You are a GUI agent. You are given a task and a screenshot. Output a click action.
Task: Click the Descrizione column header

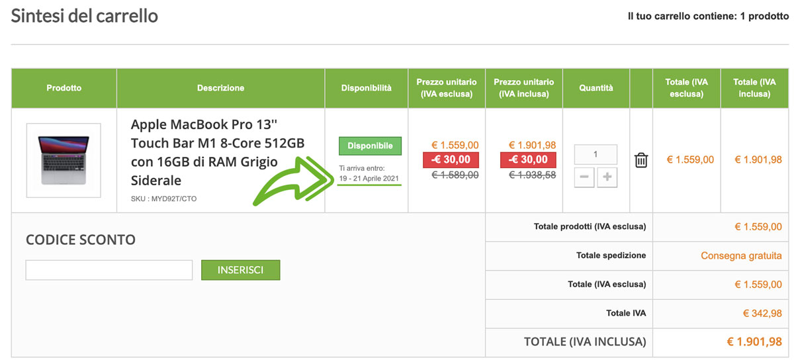[x=220, y=88]
